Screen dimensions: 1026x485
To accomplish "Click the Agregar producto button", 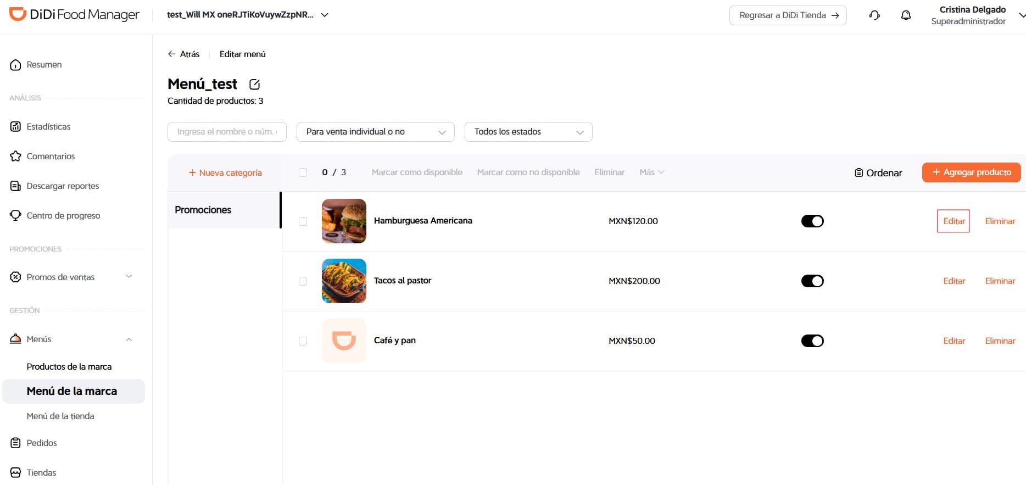I will click(971, 172).
